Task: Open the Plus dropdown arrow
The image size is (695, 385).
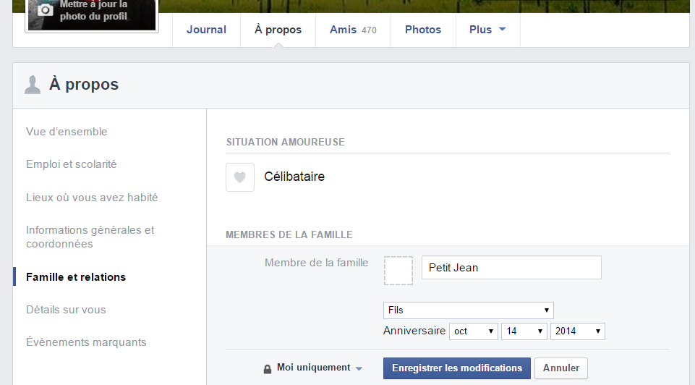Action: coord(502,29)
